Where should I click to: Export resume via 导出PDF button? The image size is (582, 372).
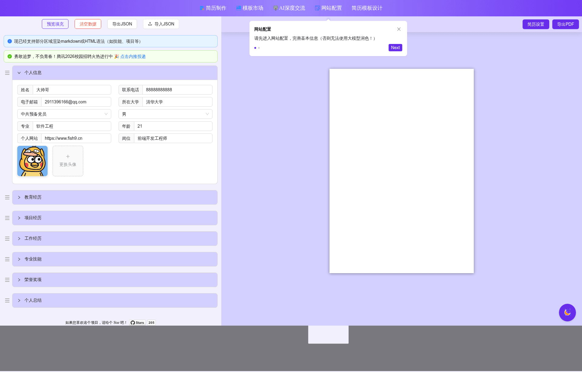(x=565, y=24)
